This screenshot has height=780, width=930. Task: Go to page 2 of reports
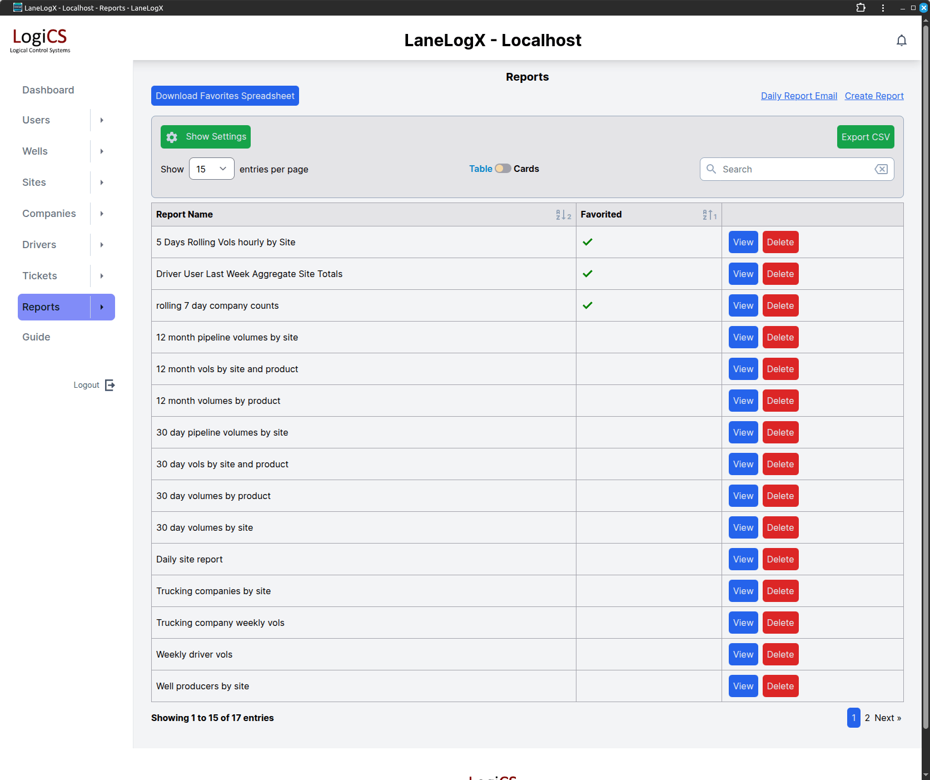click(867, 718)
